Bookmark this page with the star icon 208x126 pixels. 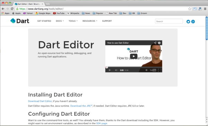click(x=190, y=9)
